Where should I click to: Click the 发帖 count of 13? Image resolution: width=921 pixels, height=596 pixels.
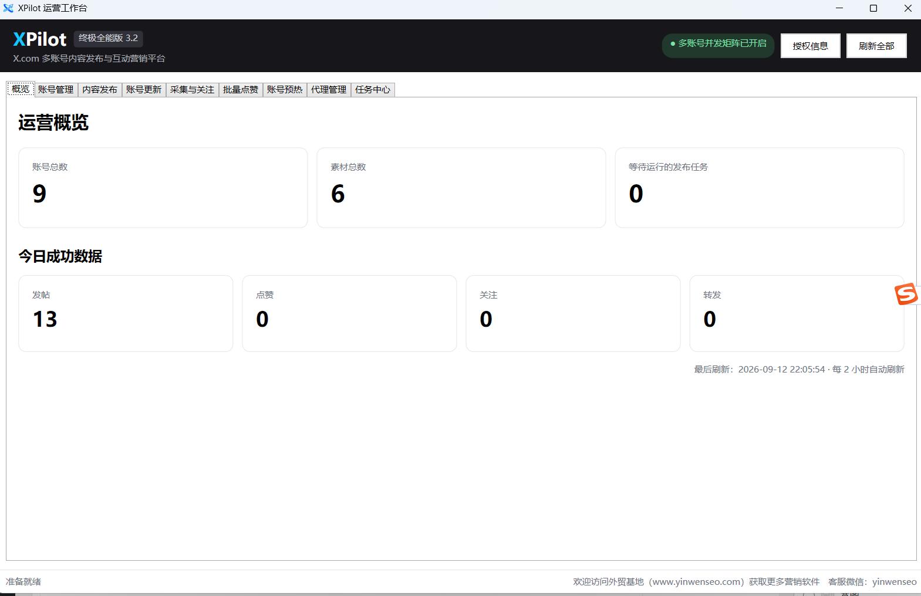[x=45, y=319]
